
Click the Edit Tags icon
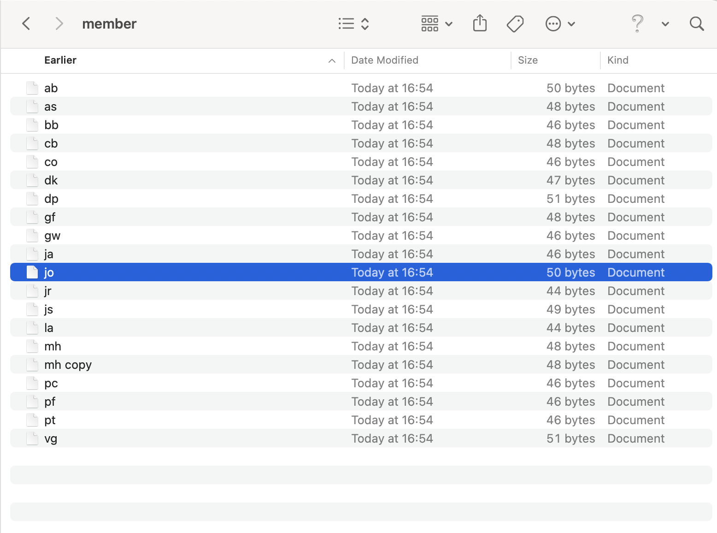click(x=515, y=24)
